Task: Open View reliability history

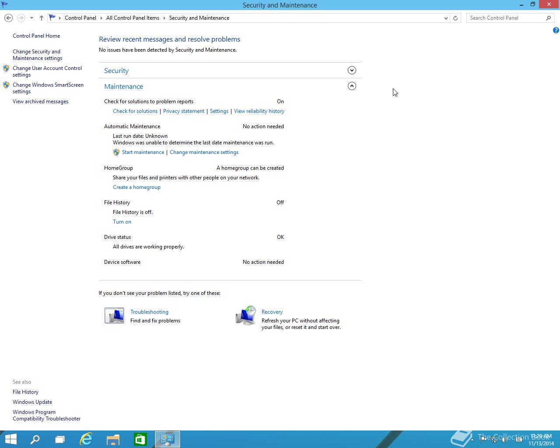Action: coord(259,111)
